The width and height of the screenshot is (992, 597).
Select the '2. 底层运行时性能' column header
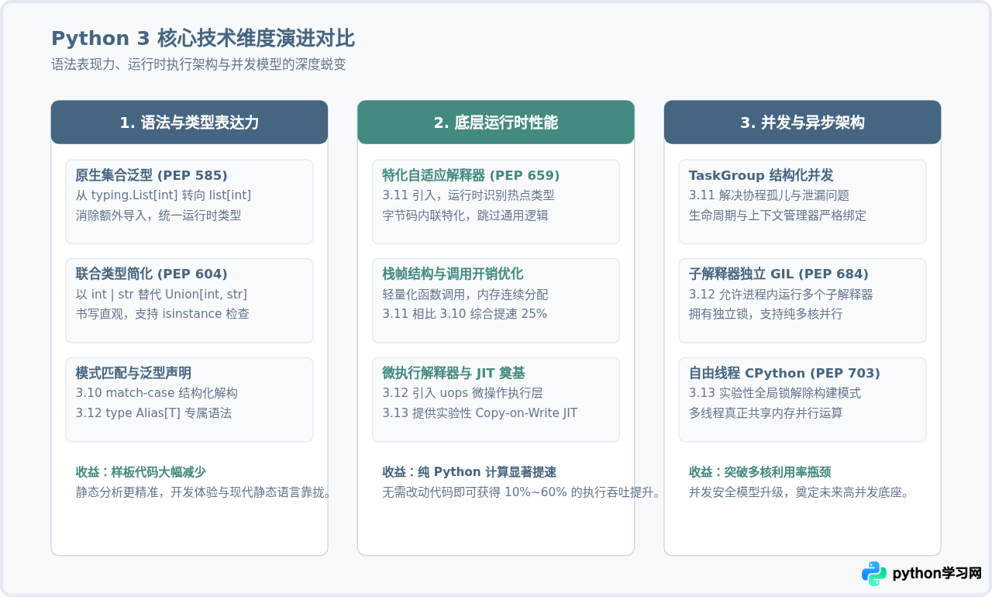click(x=496, y=123)
